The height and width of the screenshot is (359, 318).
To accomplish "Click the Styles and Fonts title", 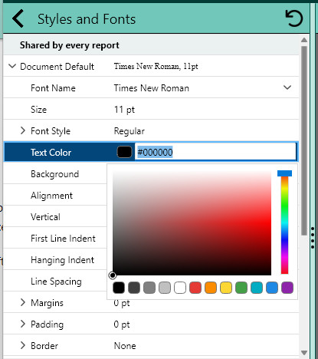I will tap(87, 19).
